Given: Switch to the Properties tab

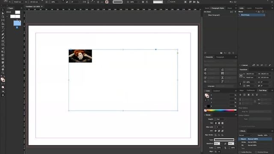Looking at the screenshot, I should pyautogui.click(x=259, y=8).
